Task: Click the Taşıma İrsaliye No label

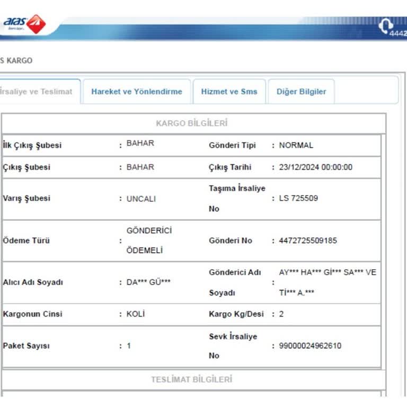Action: (237, 198)
